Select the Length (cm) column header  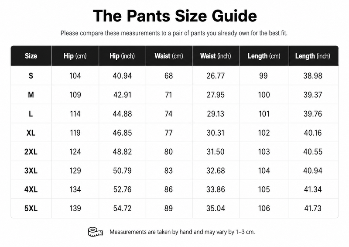tap(264, 56)
